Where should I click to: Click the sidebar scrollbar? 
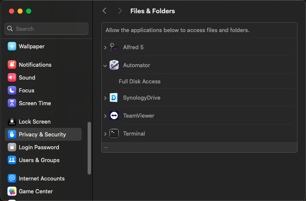[89, 148]
